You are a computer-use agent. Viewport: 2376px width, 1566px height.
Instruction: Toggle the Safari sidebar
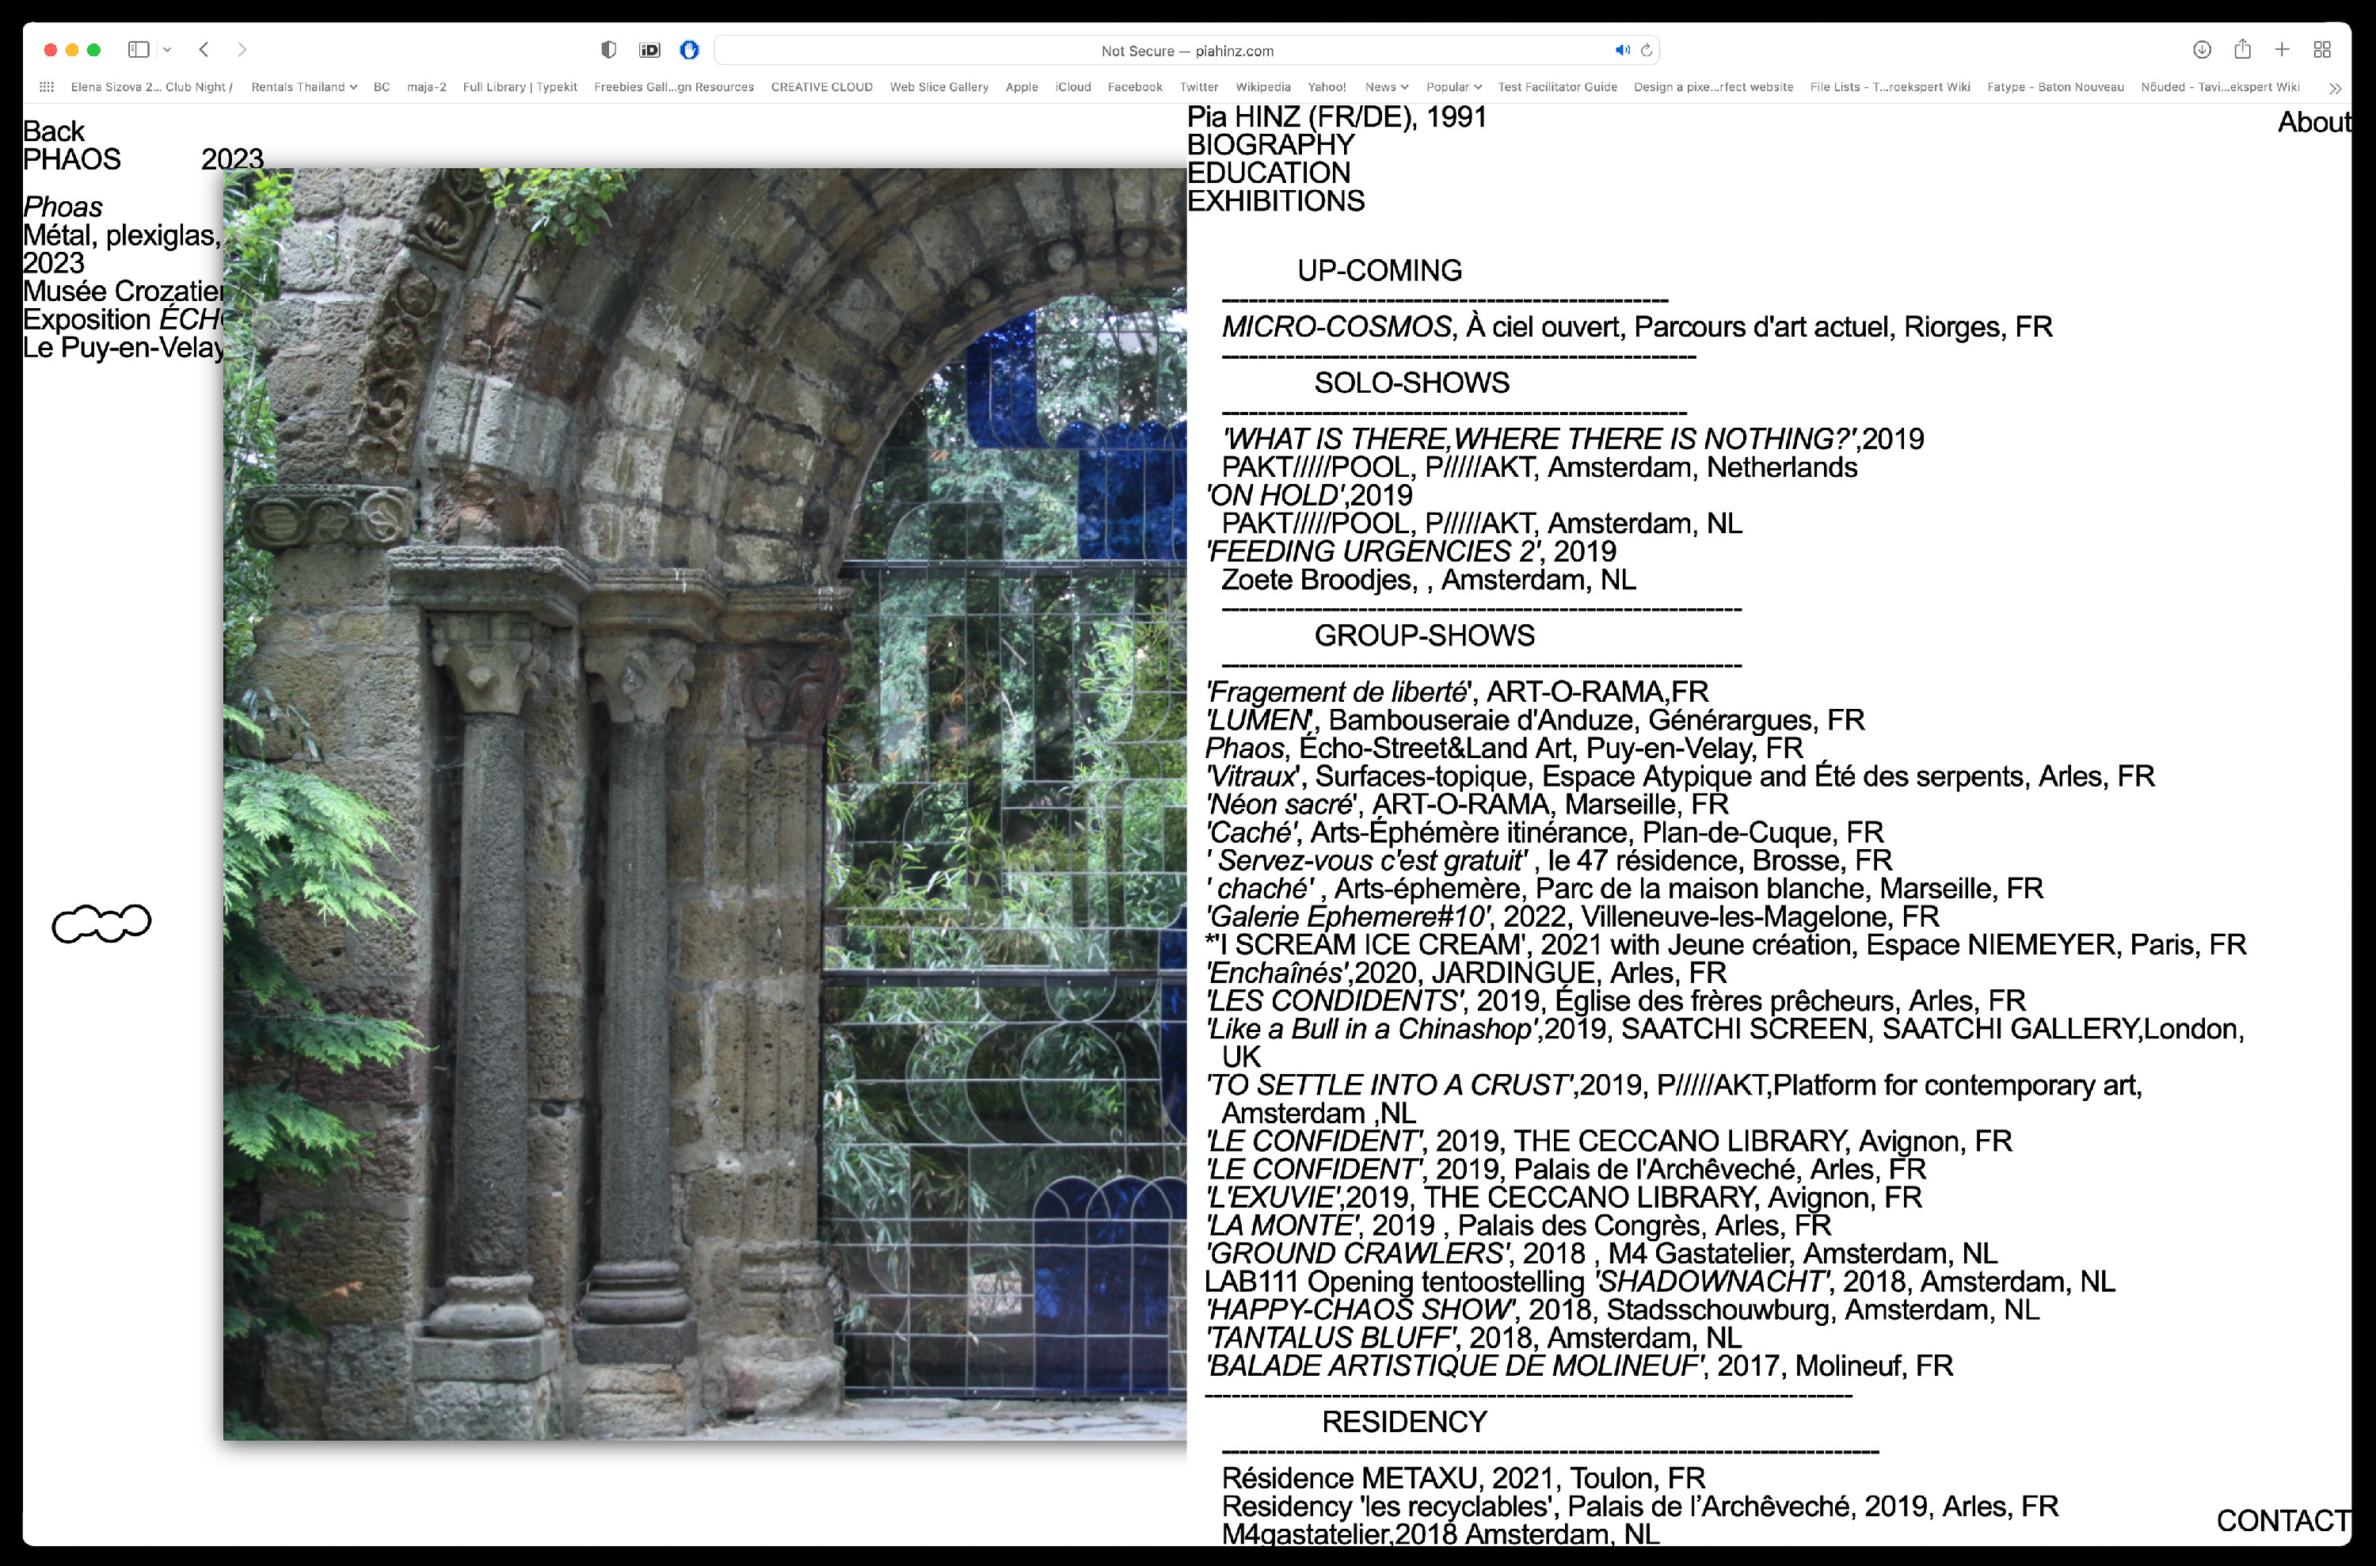coord(139,49)
